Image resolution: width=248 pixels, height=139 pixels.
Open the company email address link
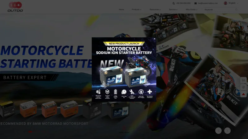[208, 3]
